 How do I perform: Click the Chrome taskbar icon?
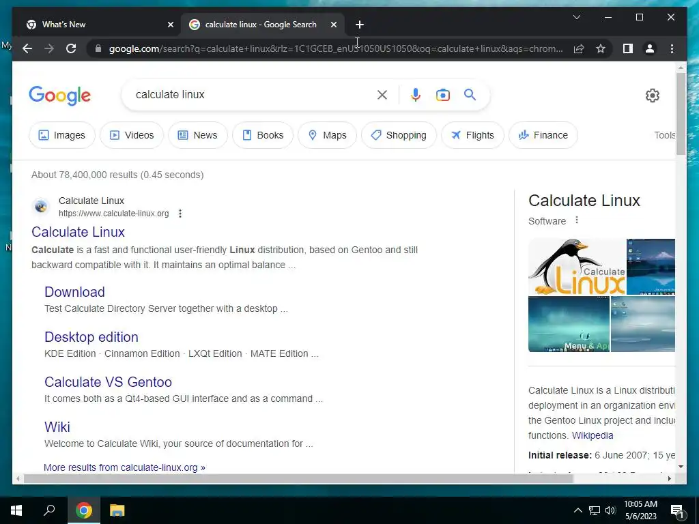[x=84, y=510]
